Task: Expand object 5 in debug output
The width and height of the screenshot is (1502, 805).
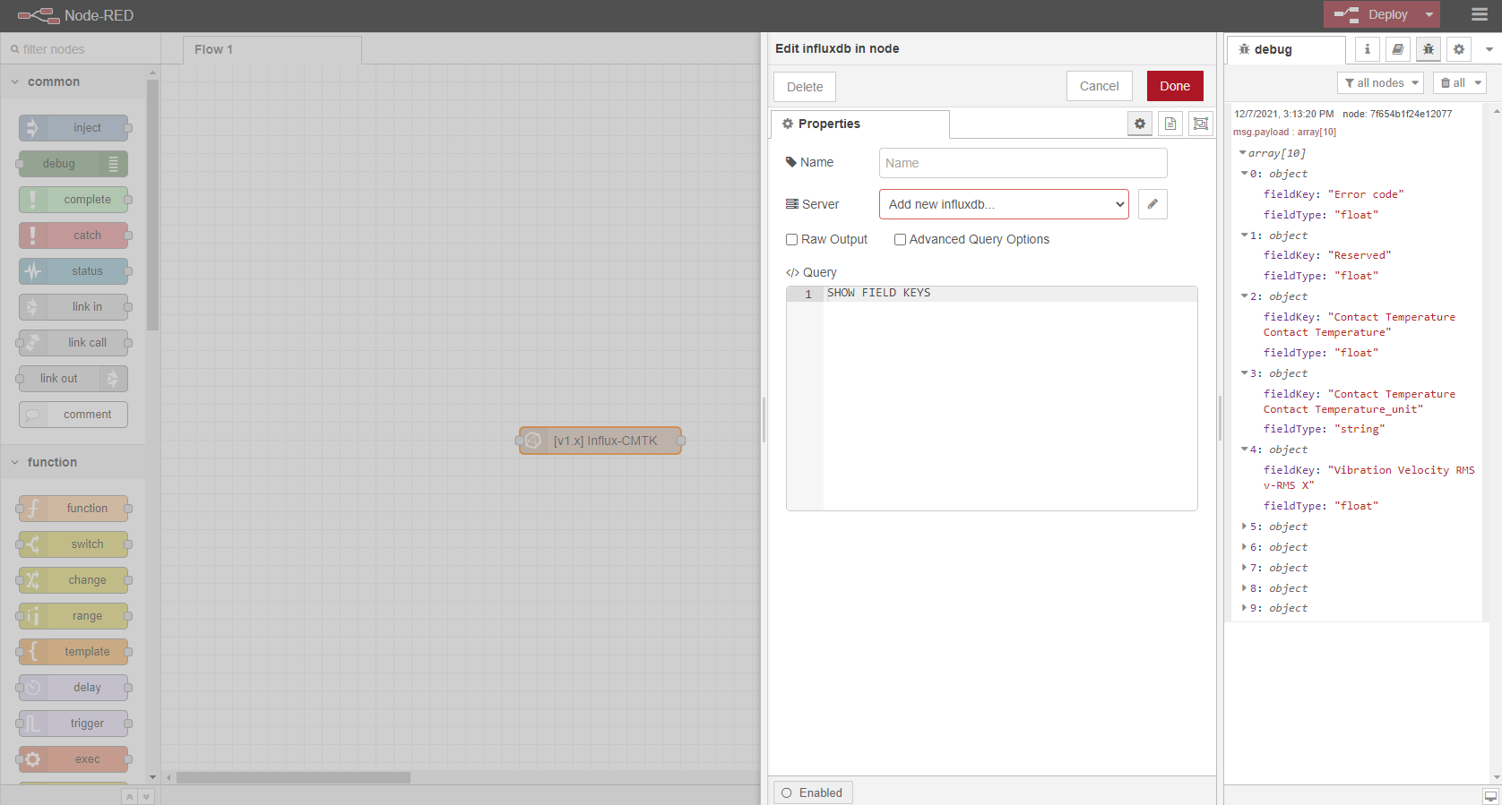Action: point(1244,527)
